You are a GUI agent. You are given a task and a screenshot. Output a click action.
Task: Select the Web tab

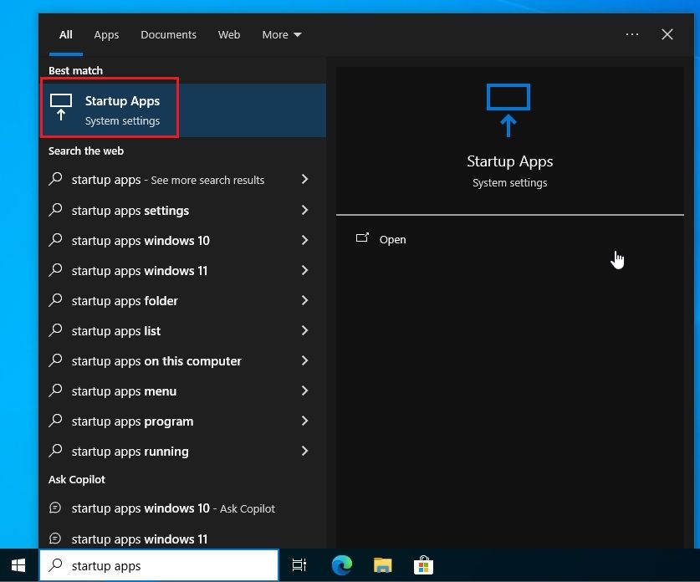tap(229, 35)
